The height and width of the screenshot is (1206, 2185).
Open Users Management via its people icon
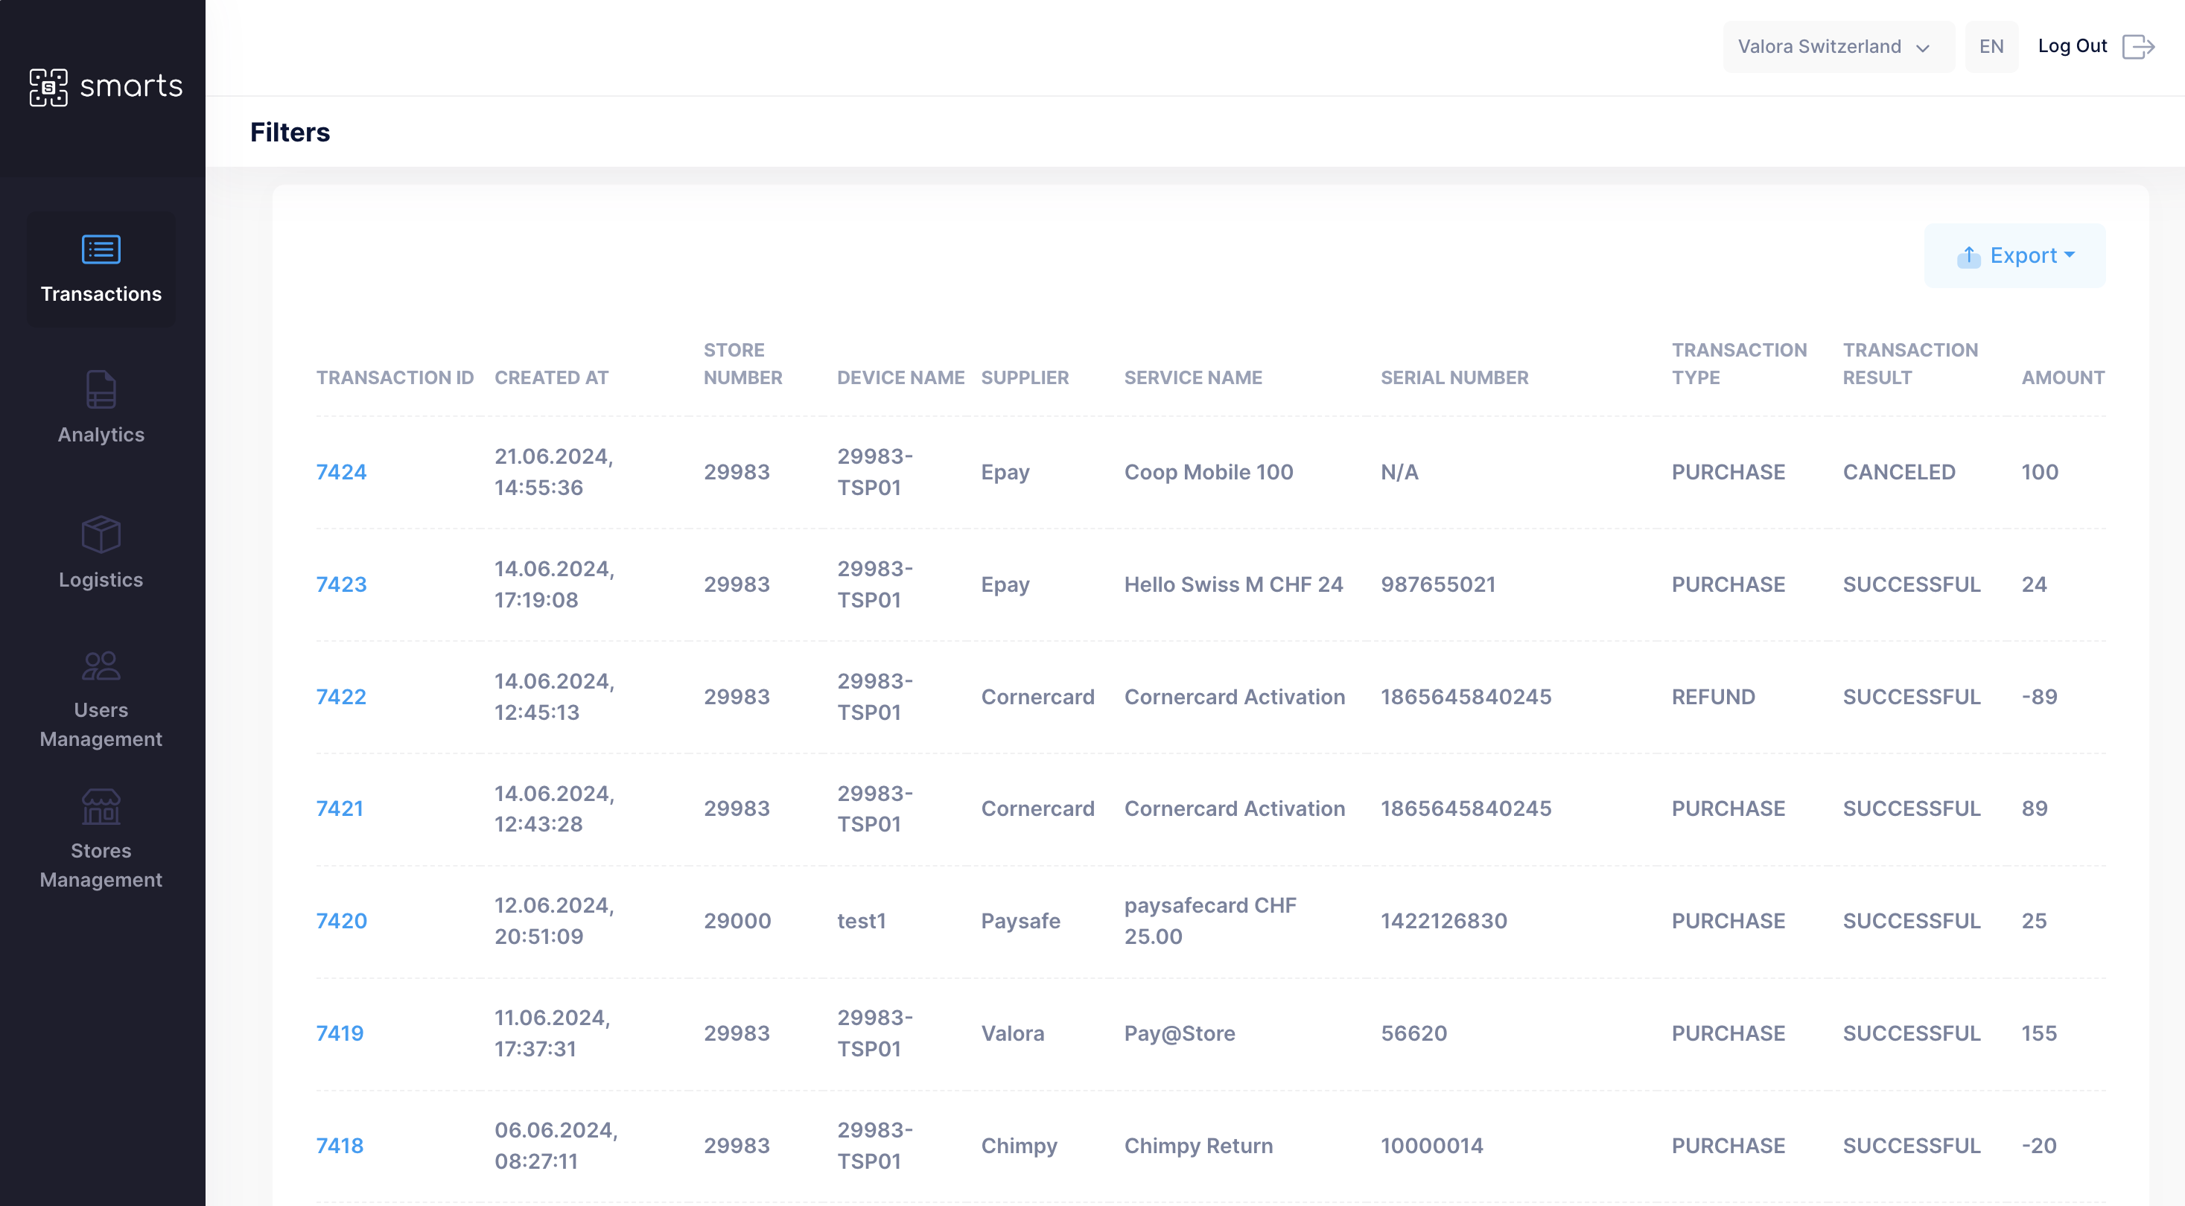(101, 666)
